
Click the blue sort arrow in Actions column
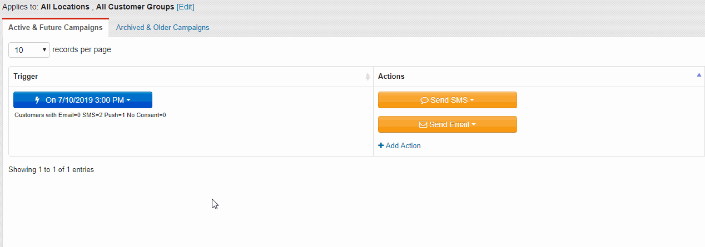(x=699, y=75)
